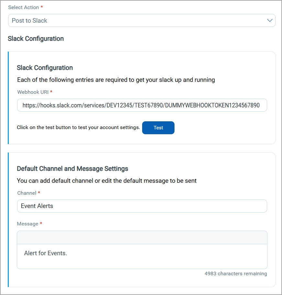The height and width of the screenshot is (295, 282).
Task: Click the 'Message' field label
Action: (28, 224)
